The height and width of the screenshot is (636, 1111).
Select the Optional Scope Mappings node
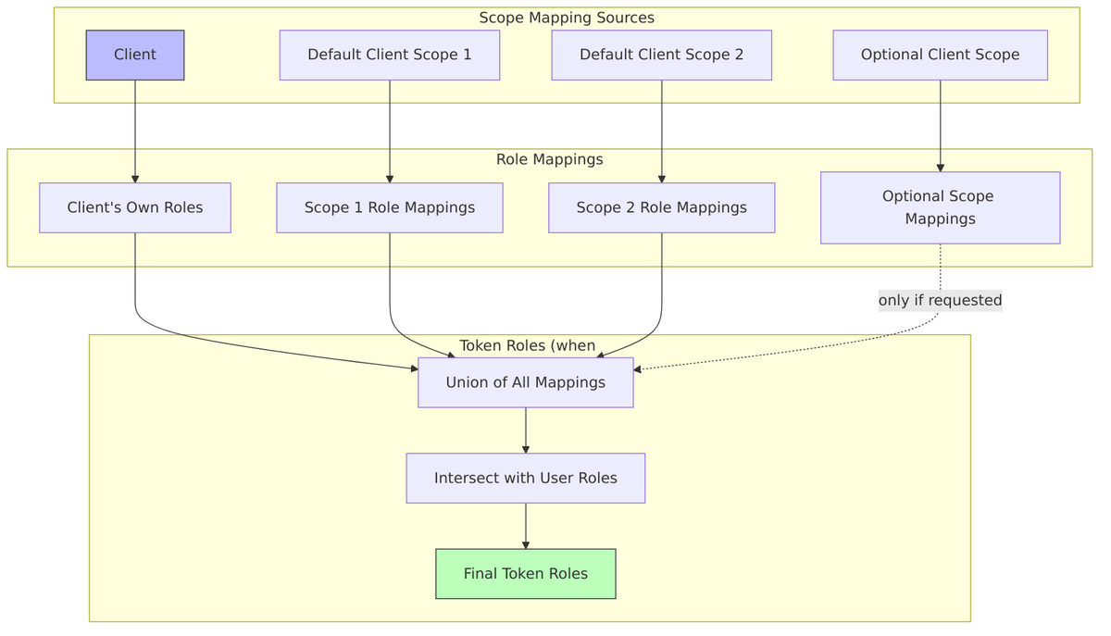pos(940,207)
